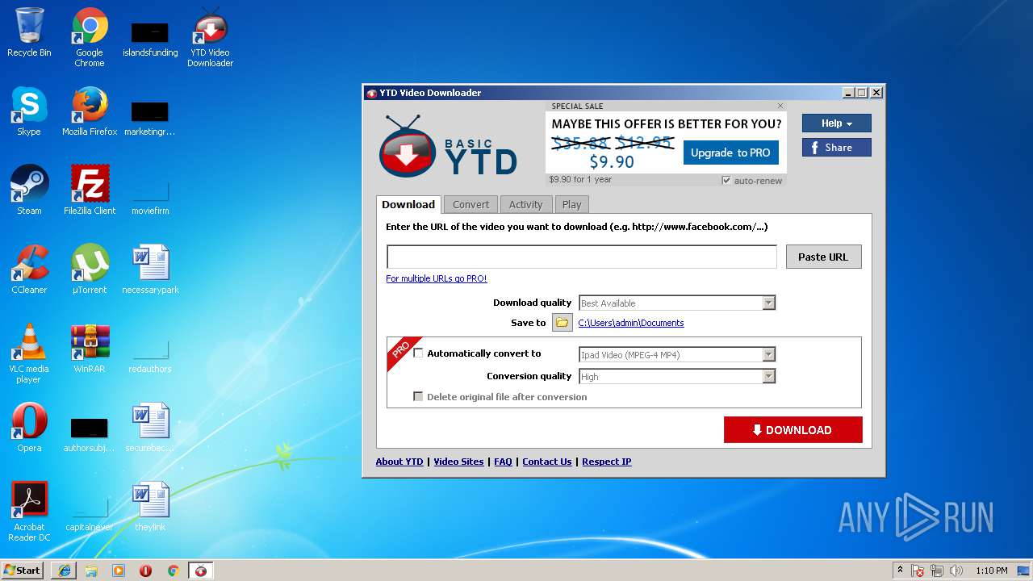Open the Steam desktop shortcut
This screenshot has height=581, width=1033.
tap(29, 190)
